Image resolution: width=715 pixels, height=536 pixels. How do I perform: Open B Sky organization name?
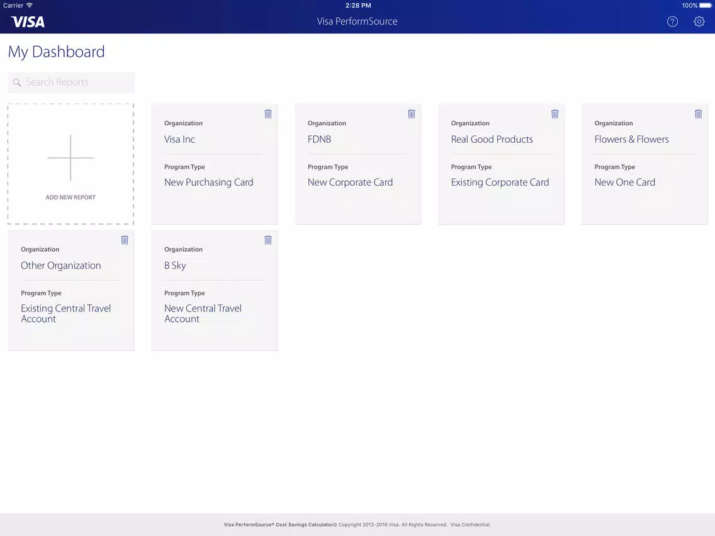point(175,265)
